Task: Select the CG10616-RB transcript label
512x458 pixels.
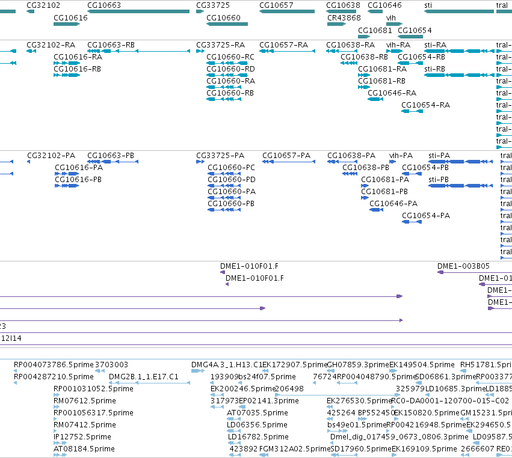Action: click(x=78, y=69)
